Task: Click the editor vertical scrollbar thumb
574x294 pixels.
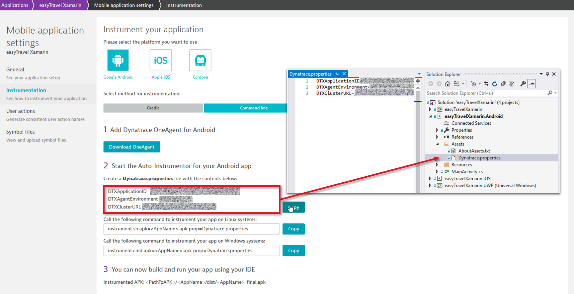Action: coord(418,143)
